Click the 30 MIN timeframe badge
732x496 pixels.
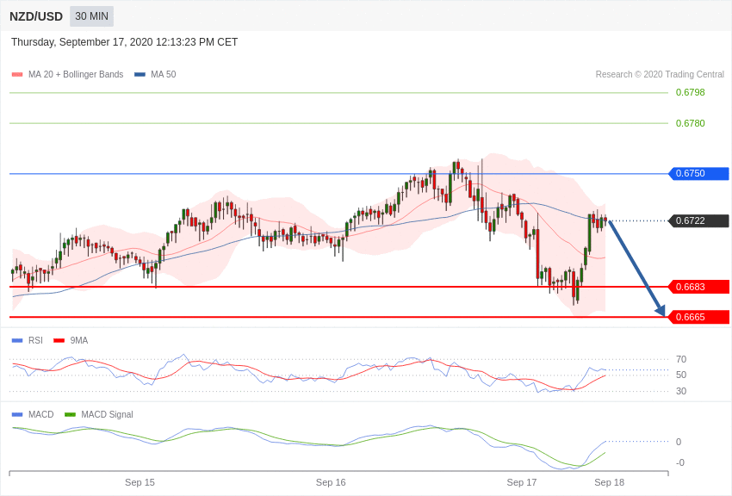click(91, 16)
